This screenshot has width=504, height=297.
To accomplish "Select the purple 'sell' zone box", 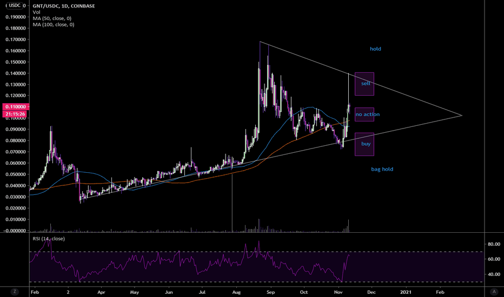I will click(364, 84).
